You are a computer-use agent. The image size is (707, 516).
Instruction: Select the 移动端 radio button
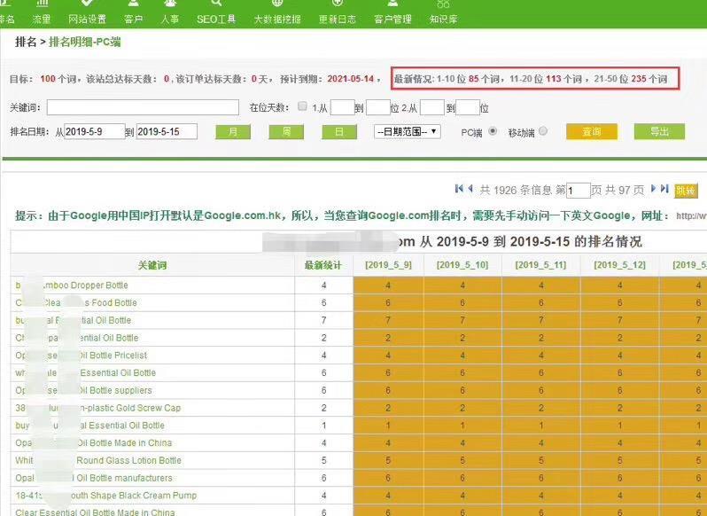tap(543, 131)
